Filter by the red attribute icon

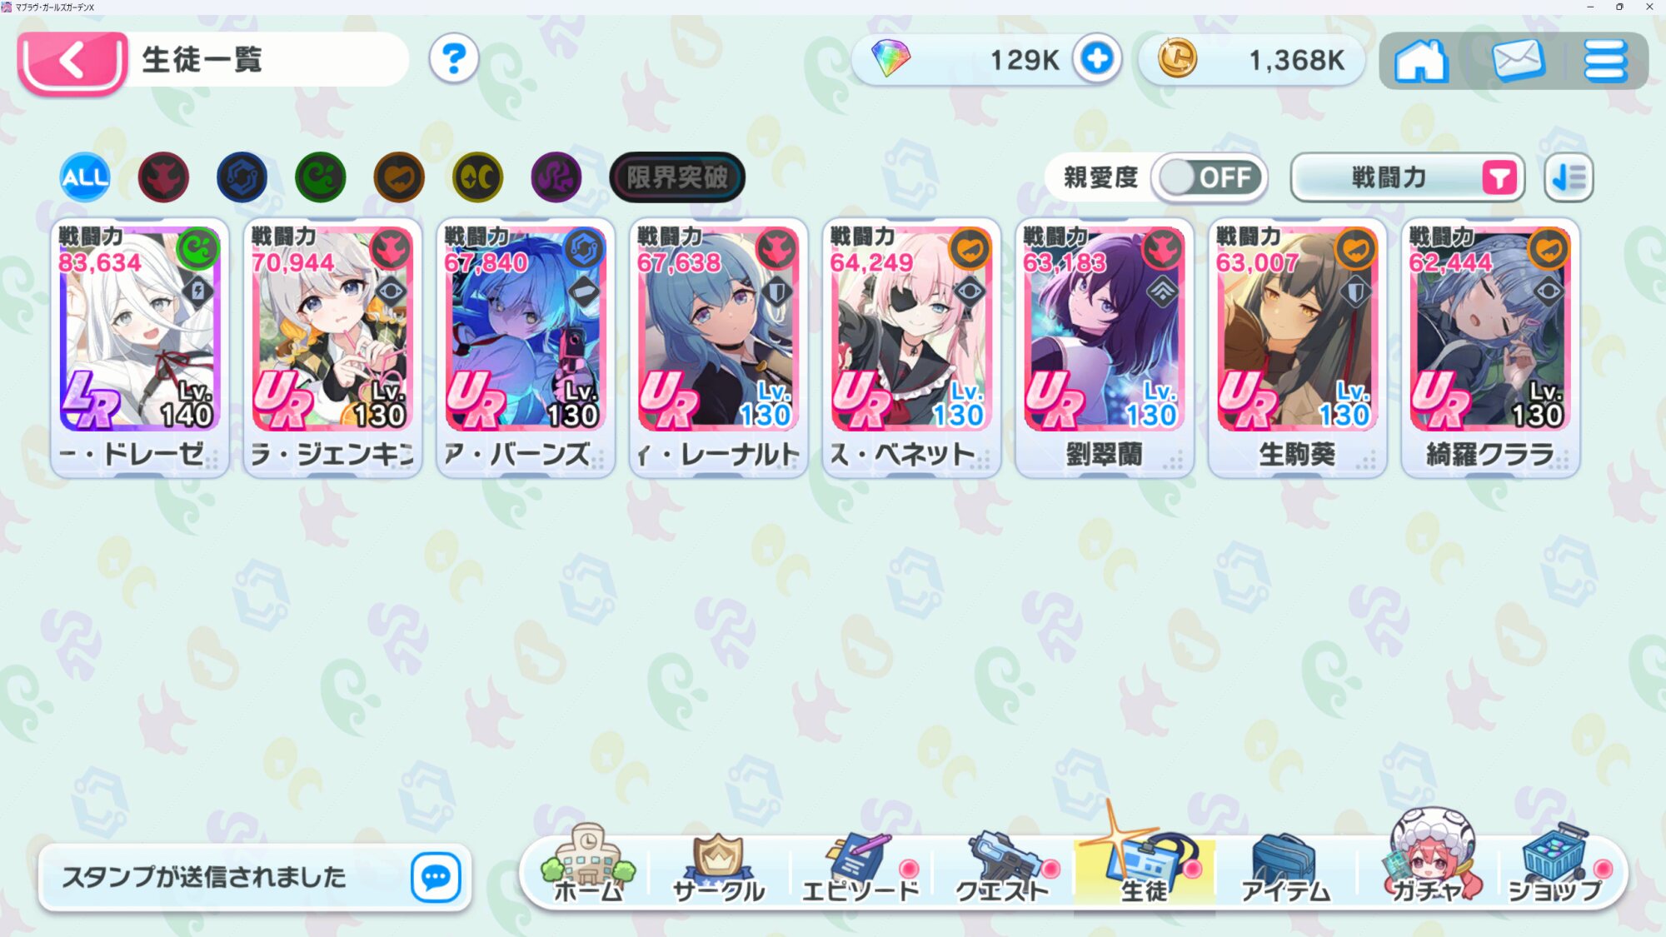click(x=163, y=177)
